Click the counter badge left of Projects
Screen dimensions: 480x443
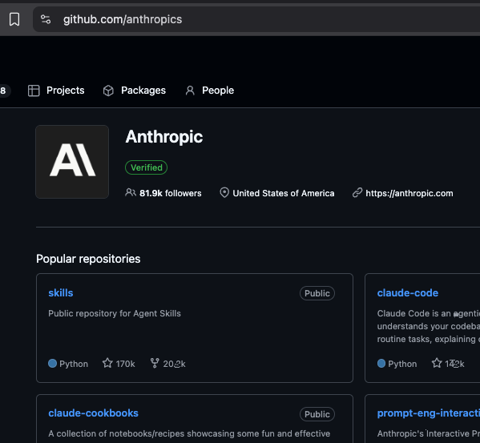[x=4, y=91]
